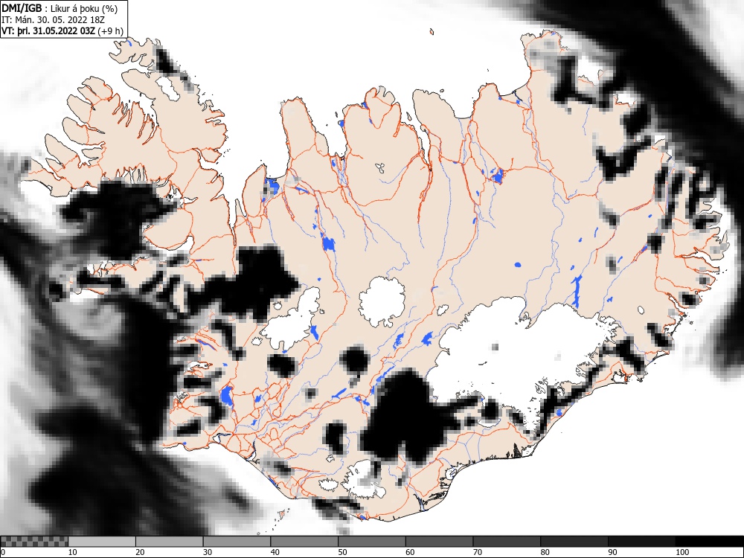Click the round white Hofsjökull glacier in central Iceland
Screen dimensions: 744x558
coord(382,302)
